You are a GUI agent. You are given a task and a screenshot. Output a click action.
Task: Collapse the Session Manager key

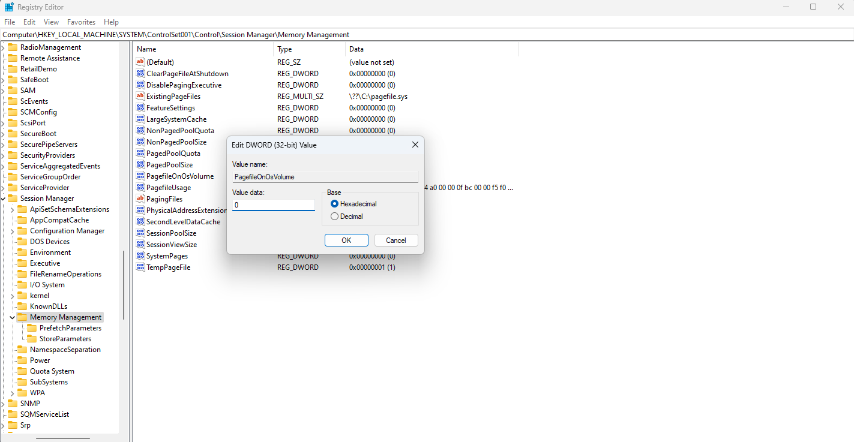3,199
